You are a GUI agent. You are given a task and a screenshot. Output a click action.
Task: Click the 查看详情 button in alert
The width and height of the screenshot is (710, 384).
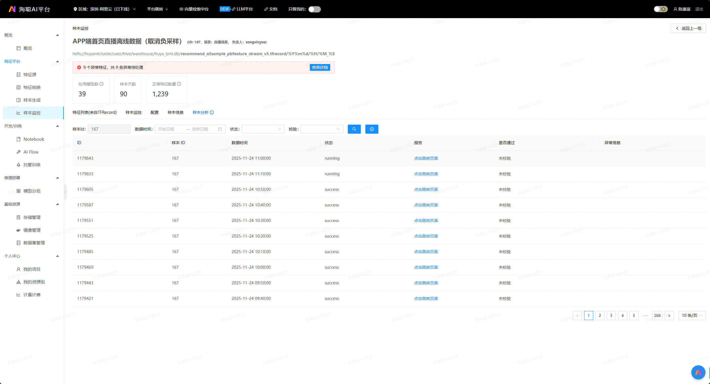320,67
